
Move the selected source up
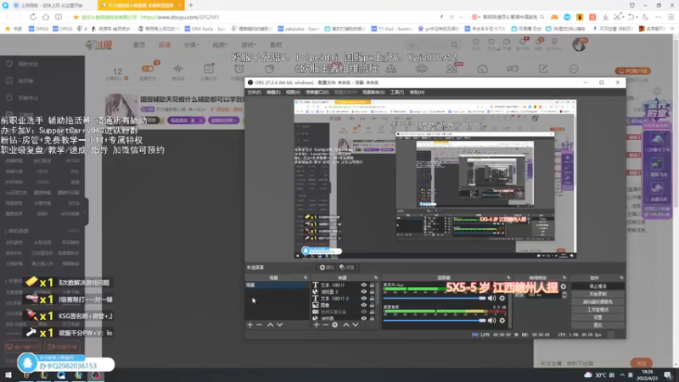[346, 325]
